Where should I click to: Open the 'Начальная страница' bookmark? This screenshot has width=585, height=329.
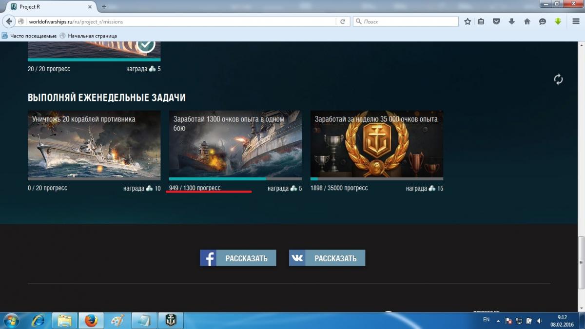pyautogui.click(x=88, y=36)
